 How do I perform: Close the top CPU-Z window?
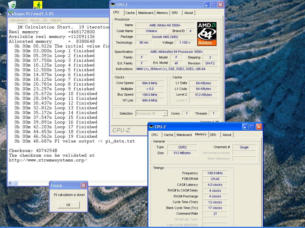coord(220,5)
